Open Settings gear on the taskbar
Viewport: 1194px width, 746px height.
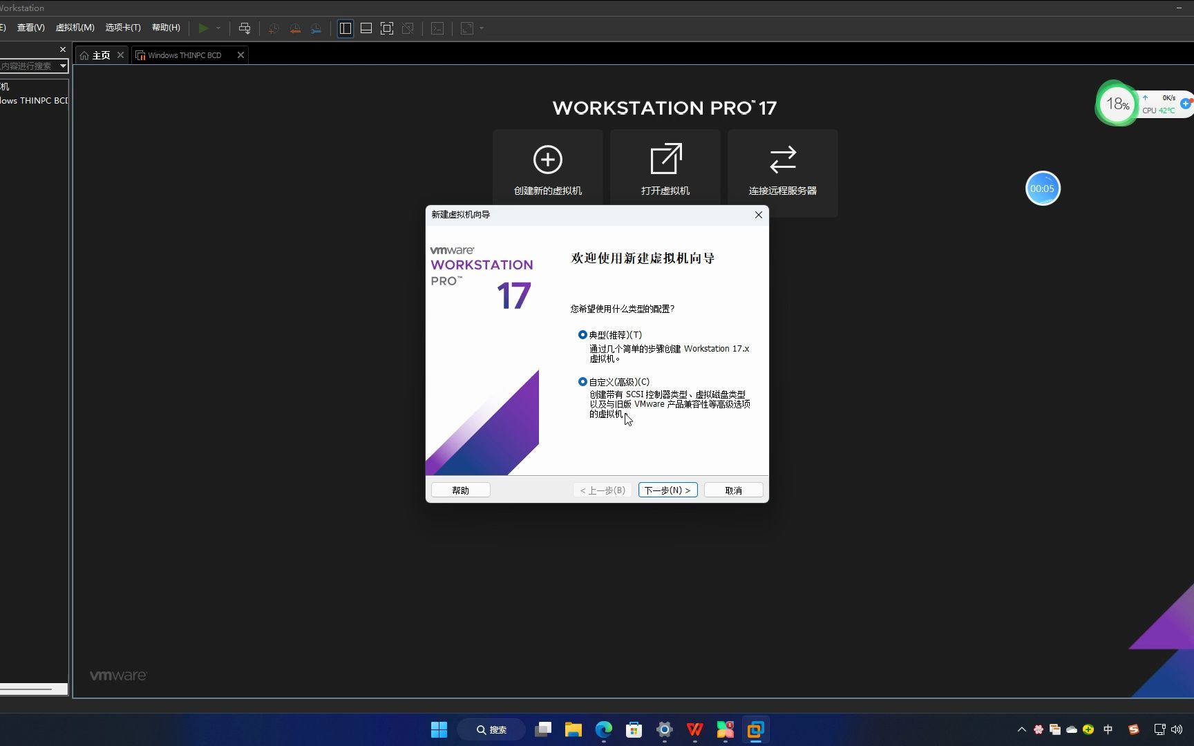(665, 729)
